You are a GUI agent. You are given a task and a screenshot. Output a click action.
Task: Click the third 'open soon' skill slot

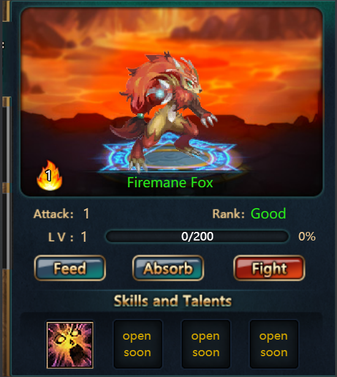pos(274,344)
